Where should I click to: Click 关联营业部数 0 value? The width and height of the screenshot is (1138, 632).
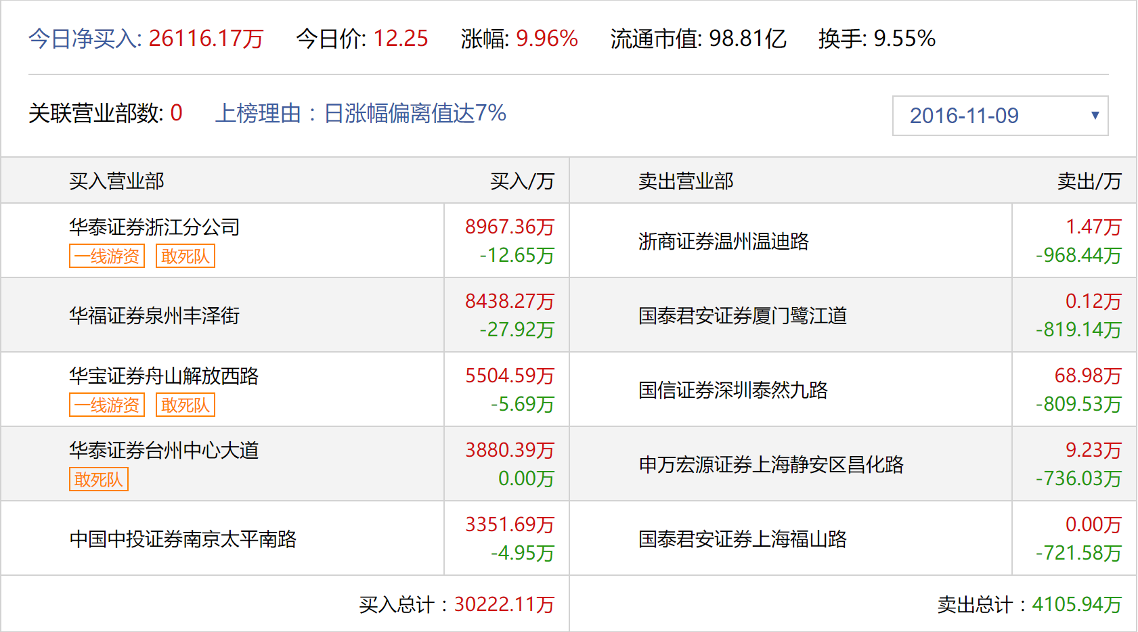[x=176, y=113]
